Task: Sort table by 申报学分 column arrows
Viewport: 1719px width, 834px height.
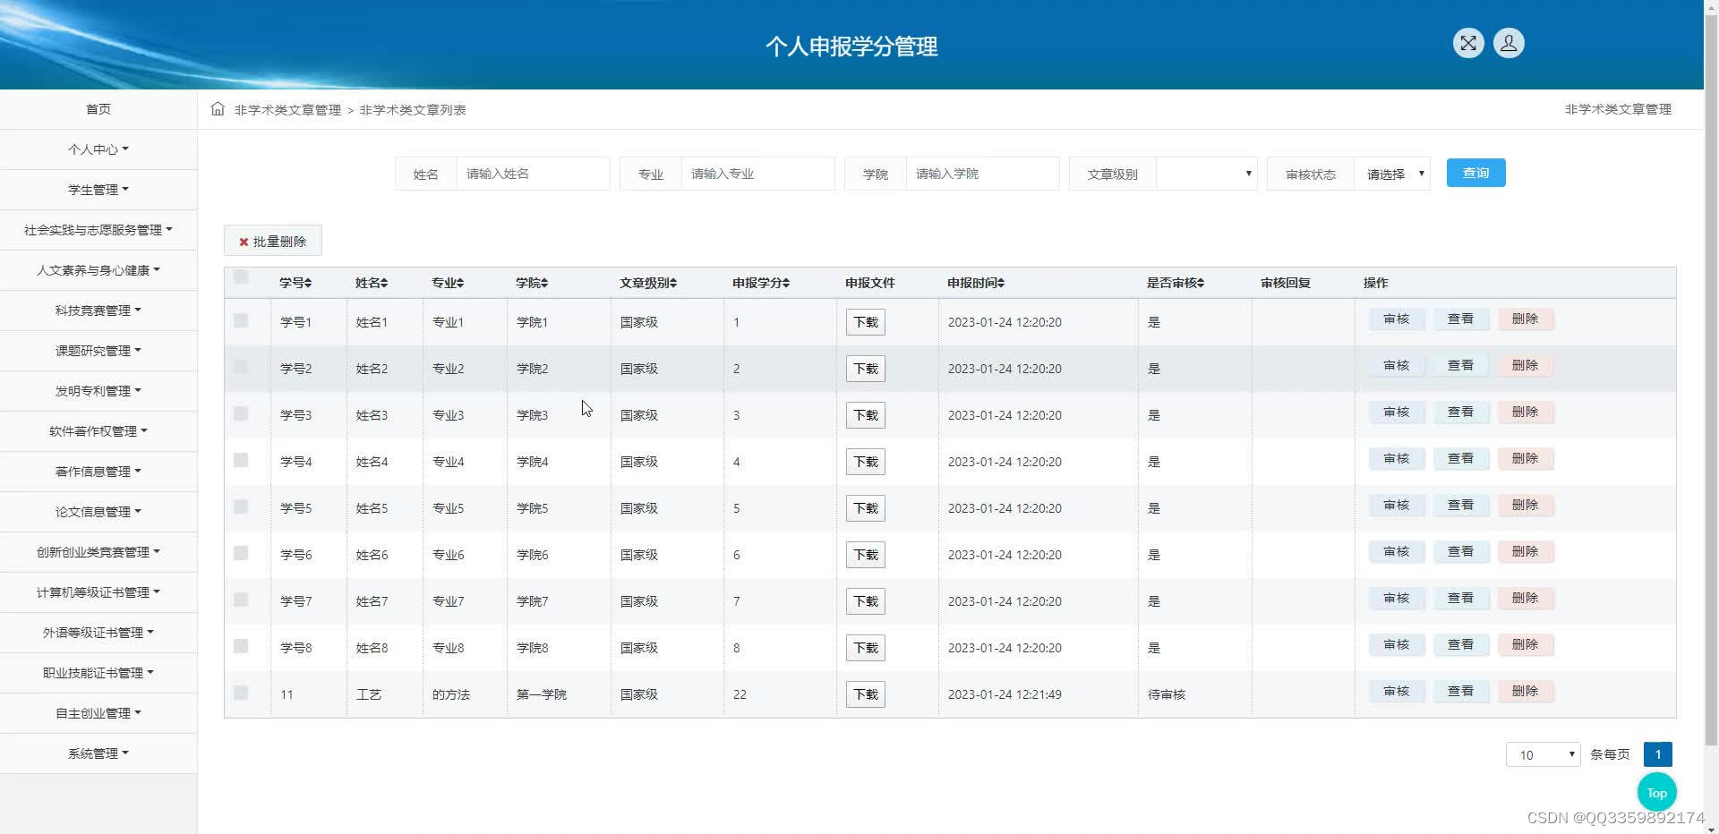Action: (786, 283)
